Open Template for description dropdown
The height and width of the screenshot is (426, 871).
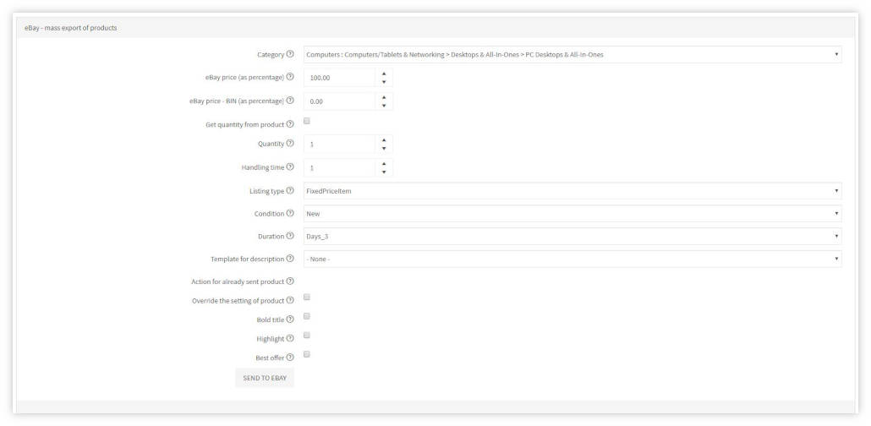point(572,259)
